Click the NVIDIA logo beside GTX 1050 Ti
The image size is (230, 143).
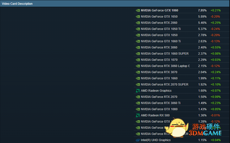click(138, 29)
